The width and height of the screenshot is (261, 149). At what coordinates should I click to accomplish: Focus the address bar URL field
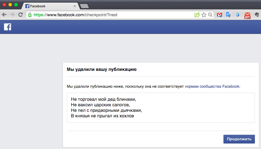(111, 15)
